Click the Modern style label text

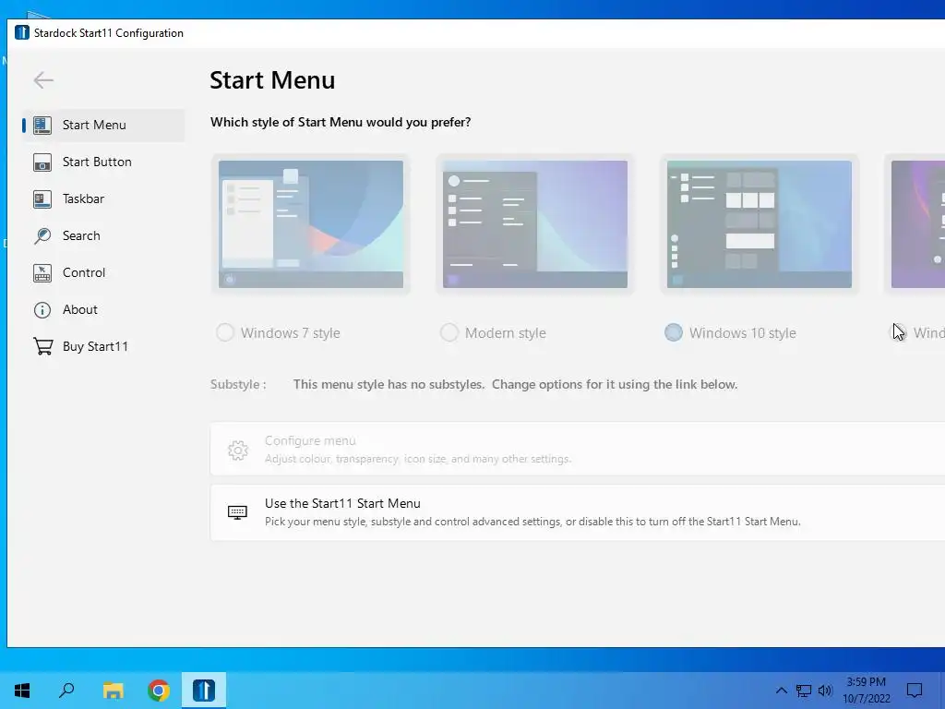[x=506, y=332]
